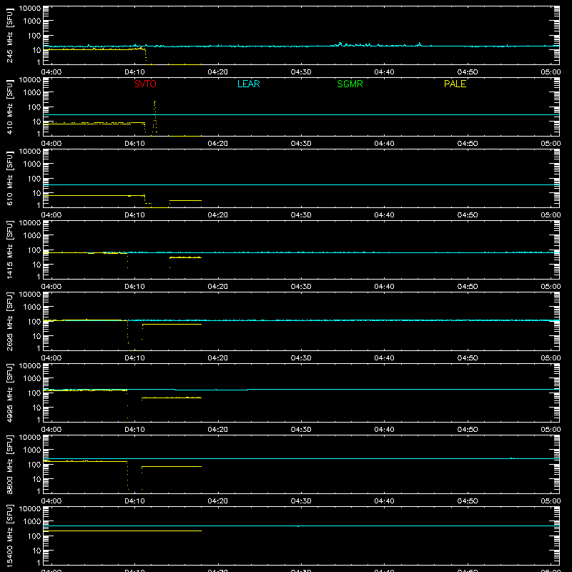Click the 10000 y-axis value on the 15400 MHz plot
The width and height of the screenshot is (572, 572).
pos(30,509)
